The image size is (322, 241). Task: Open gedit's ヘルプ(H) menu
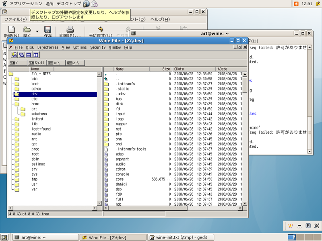(x=160, y=19)
